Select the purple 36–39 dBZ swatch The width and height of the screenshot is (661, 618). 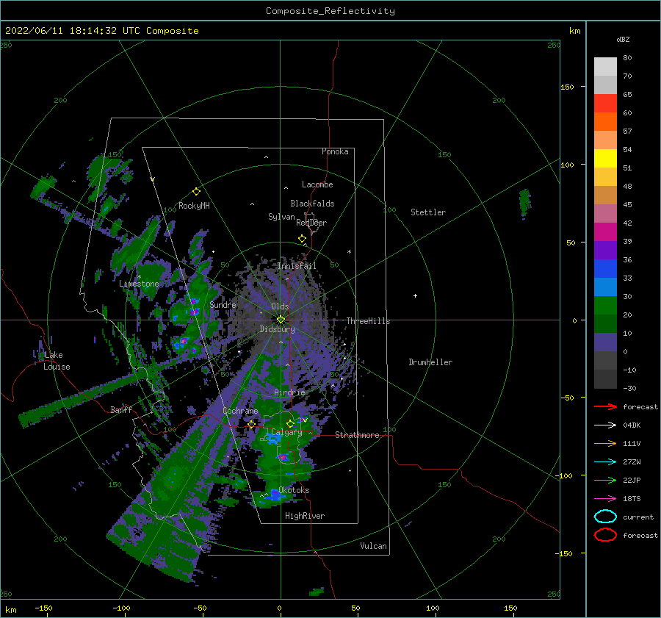click(x=605, y=251)
